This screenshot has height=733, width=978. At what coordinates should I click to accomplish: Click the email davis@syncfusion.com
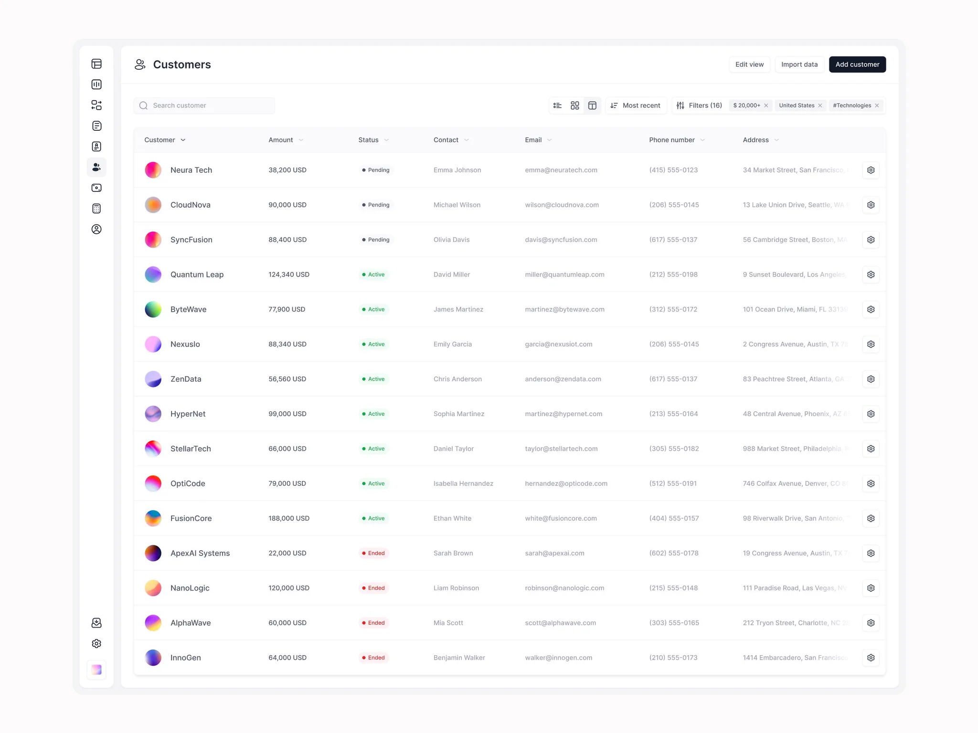pyautogui.click(x=561, y=240)
